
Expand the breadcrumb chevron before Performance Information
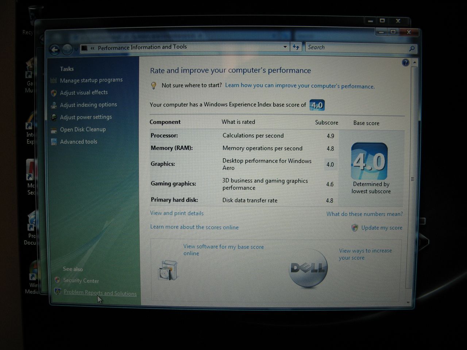pos(93,48)
